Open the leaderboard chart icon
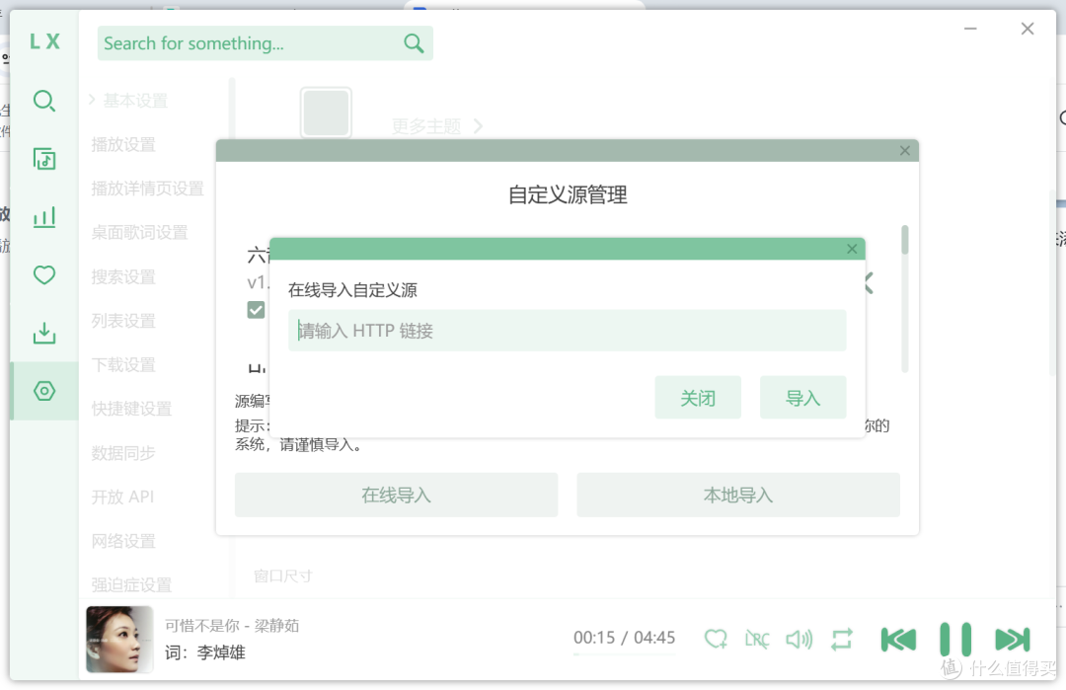The height and width of the screenshot is (690, 1066). (x=44, y=217)
